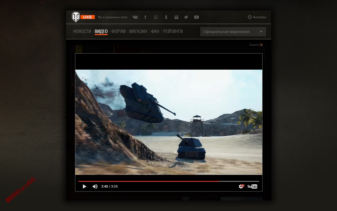This screenshot has height=211, width=337.
Task: Open the WhatsApp social link
Action: tap(156, 17)
